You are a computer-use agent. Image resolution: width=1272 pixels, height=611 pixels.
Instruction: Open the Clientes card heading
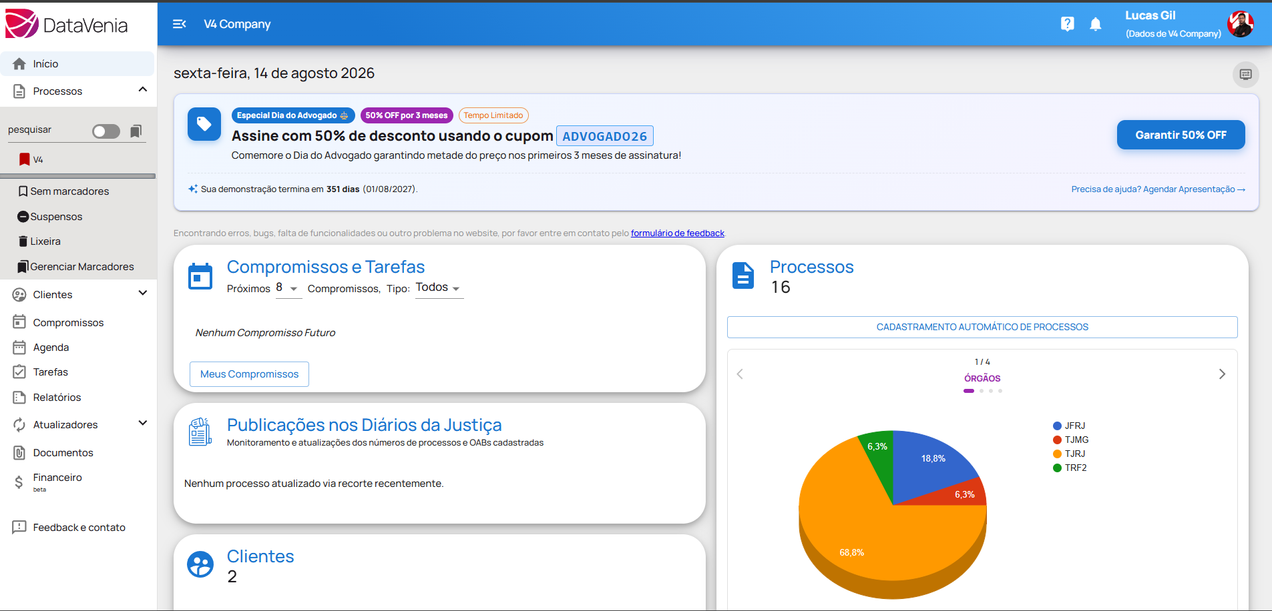pos(260,556)
